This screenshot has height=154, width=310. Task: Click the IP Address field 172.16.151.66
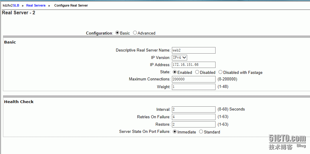point(193,65)
